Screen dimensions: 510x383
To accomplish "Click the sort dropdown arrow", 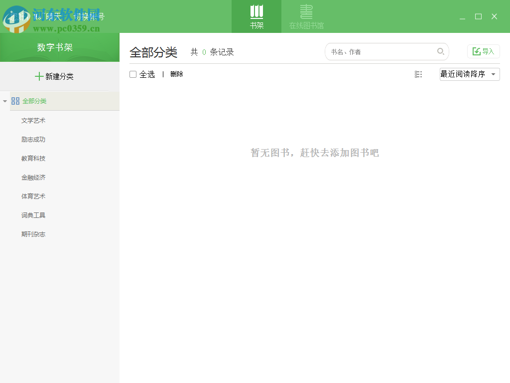I will (x=494, y=74).
